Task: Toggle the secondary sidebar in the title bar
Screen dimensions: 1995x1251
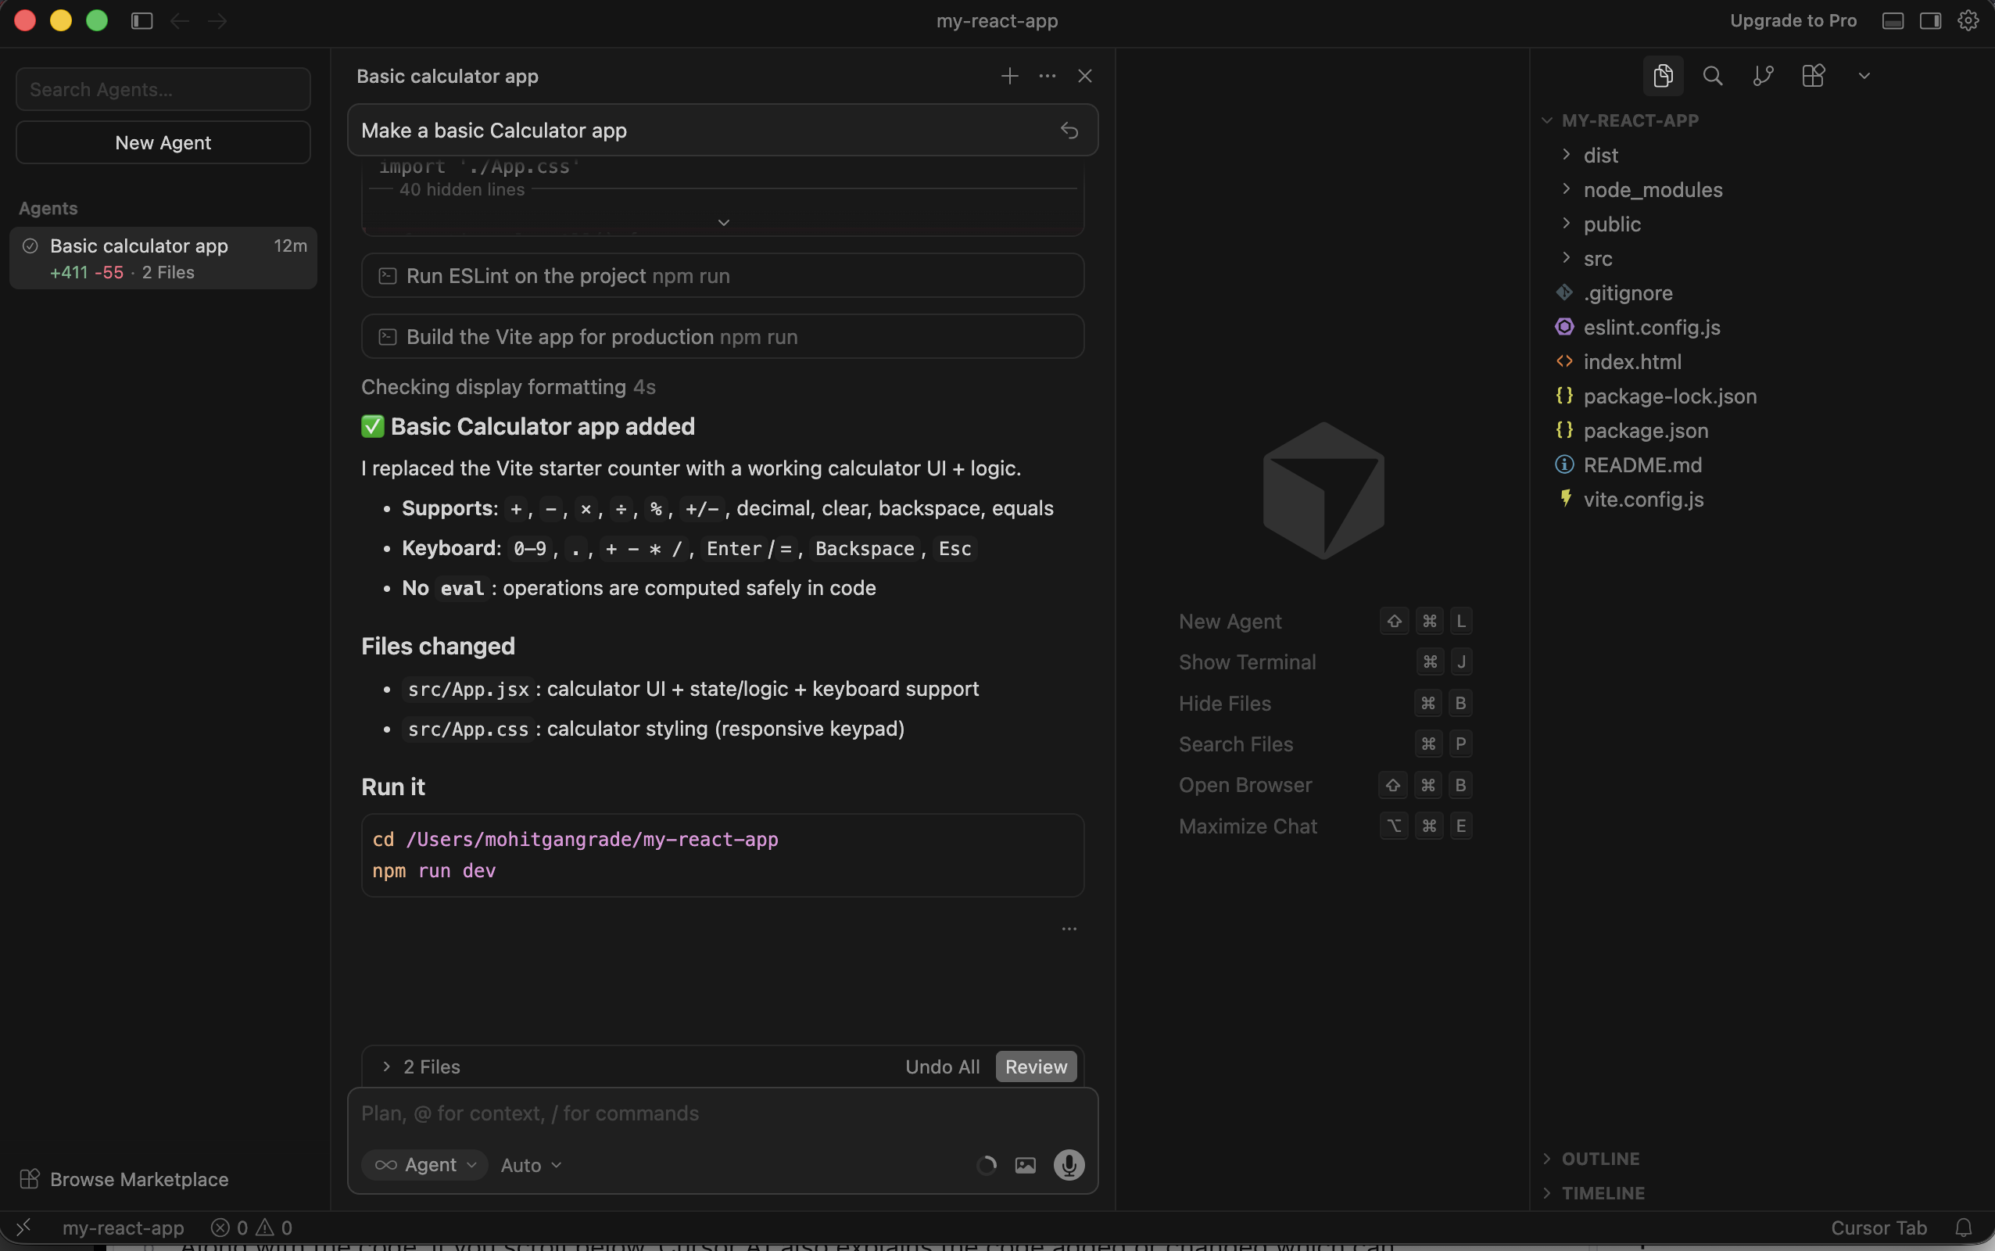Action: pyautogui.click(x=1929, y=20)
